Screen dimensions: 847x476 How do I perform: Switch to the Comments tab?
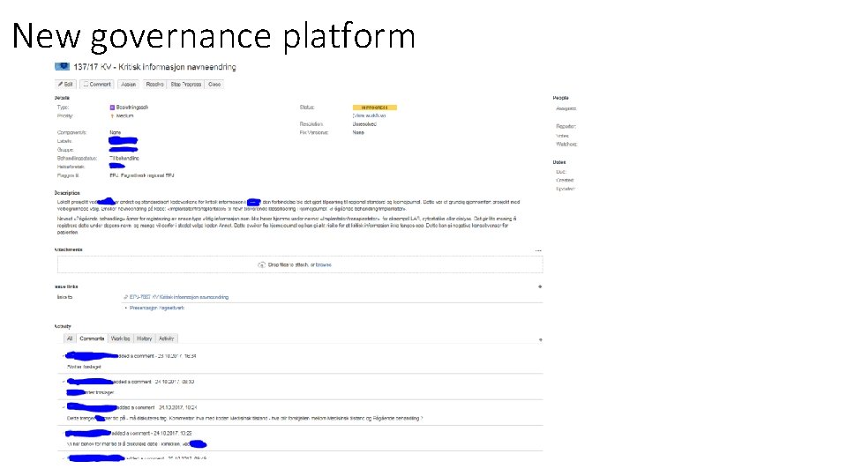pyautogui.click(x=92, y=338)
